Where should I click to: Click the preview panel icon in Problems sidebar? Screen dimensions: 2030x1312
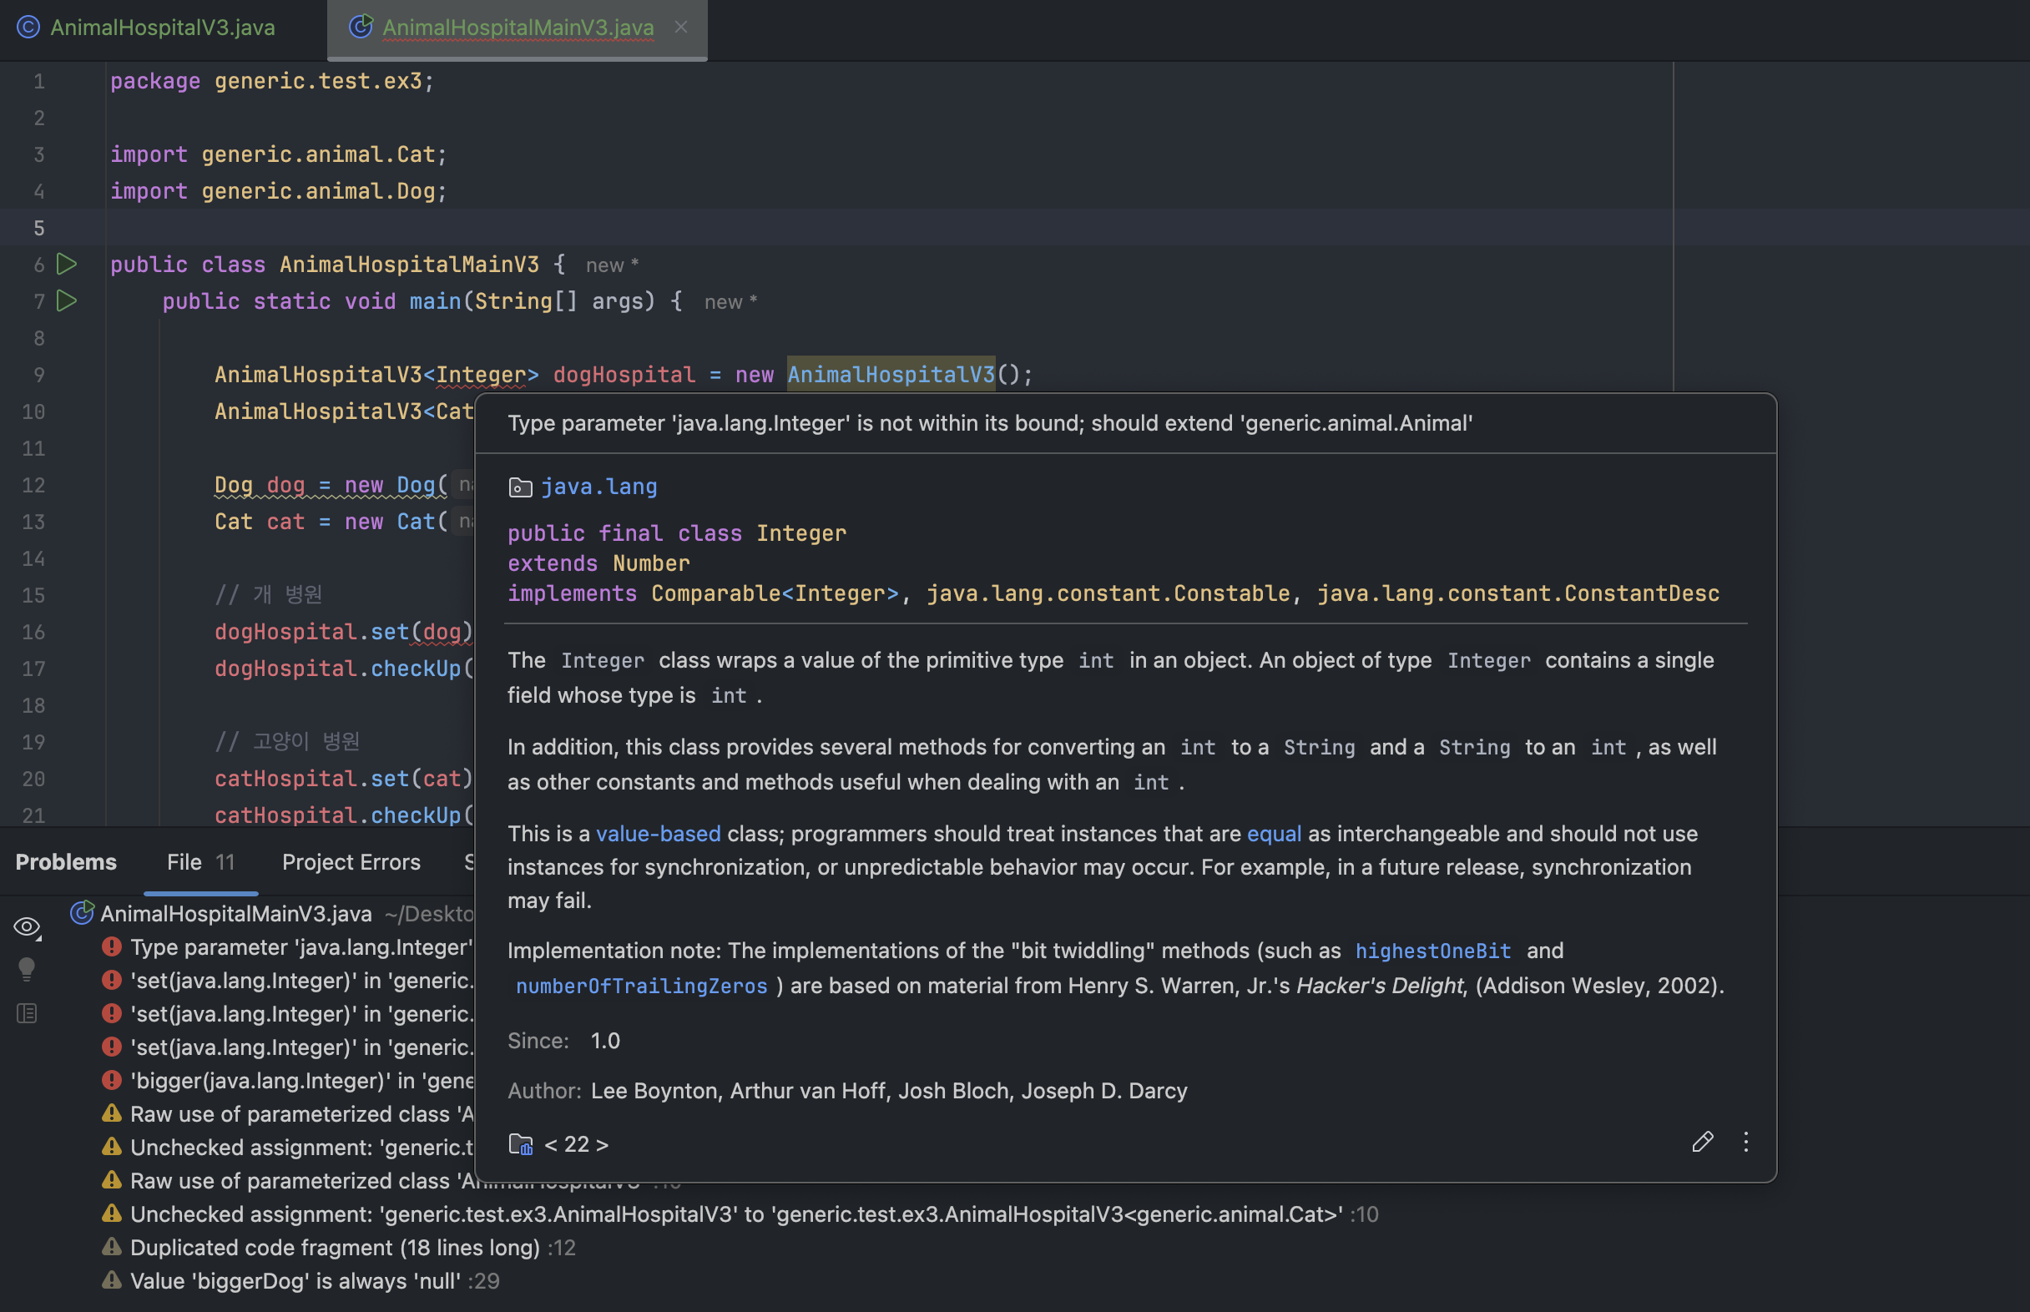tap(28, 1013)
